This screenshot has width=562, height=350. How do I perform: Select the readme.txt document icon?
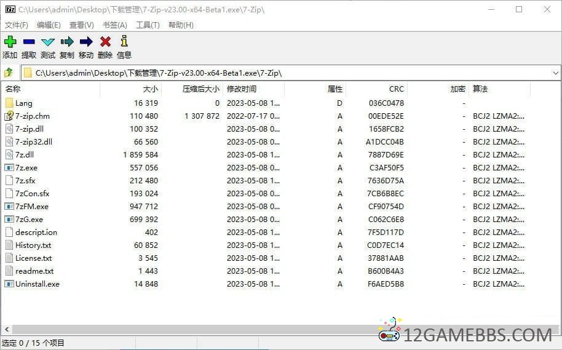coord(9,271)
